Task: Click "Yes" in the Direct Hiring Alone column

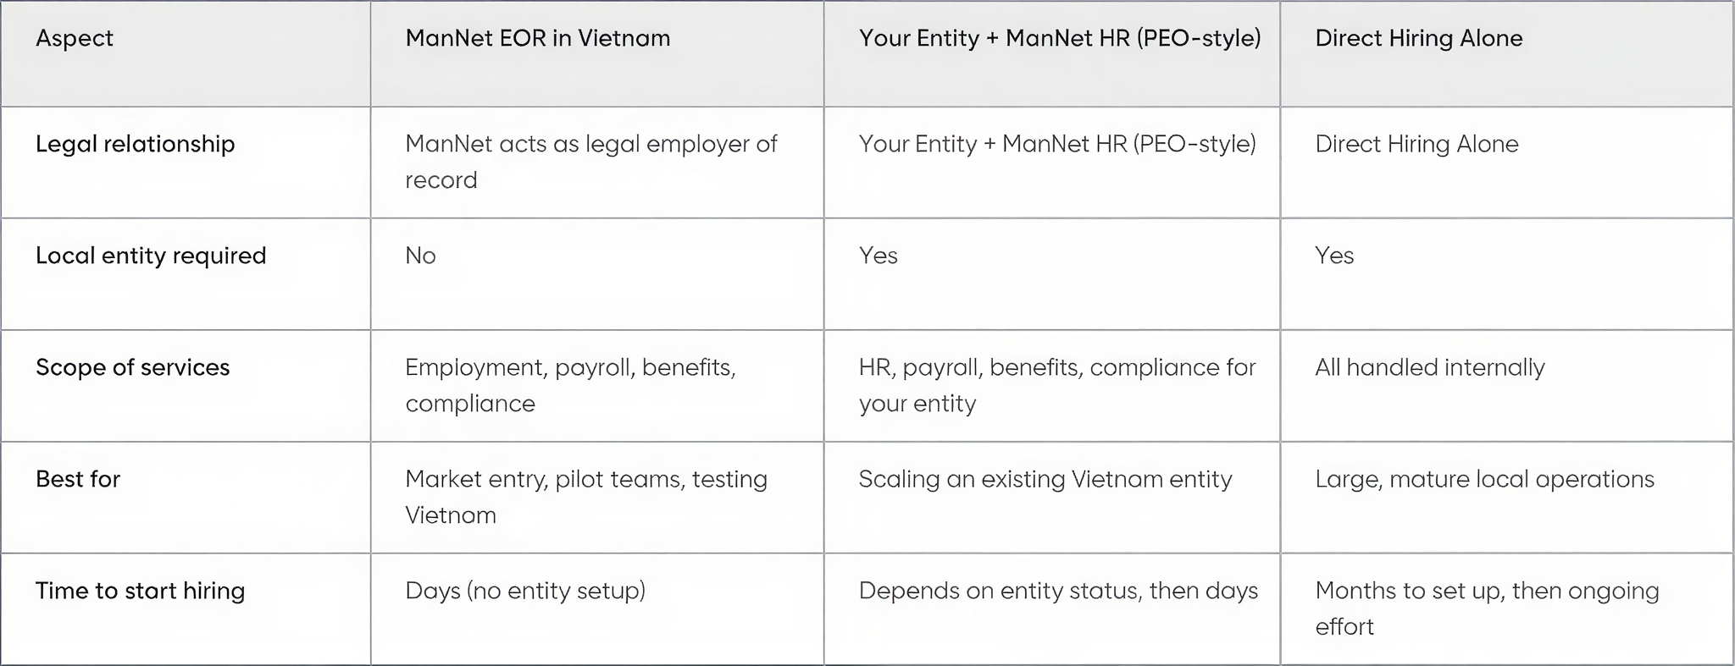Action: coord(1334,256)
